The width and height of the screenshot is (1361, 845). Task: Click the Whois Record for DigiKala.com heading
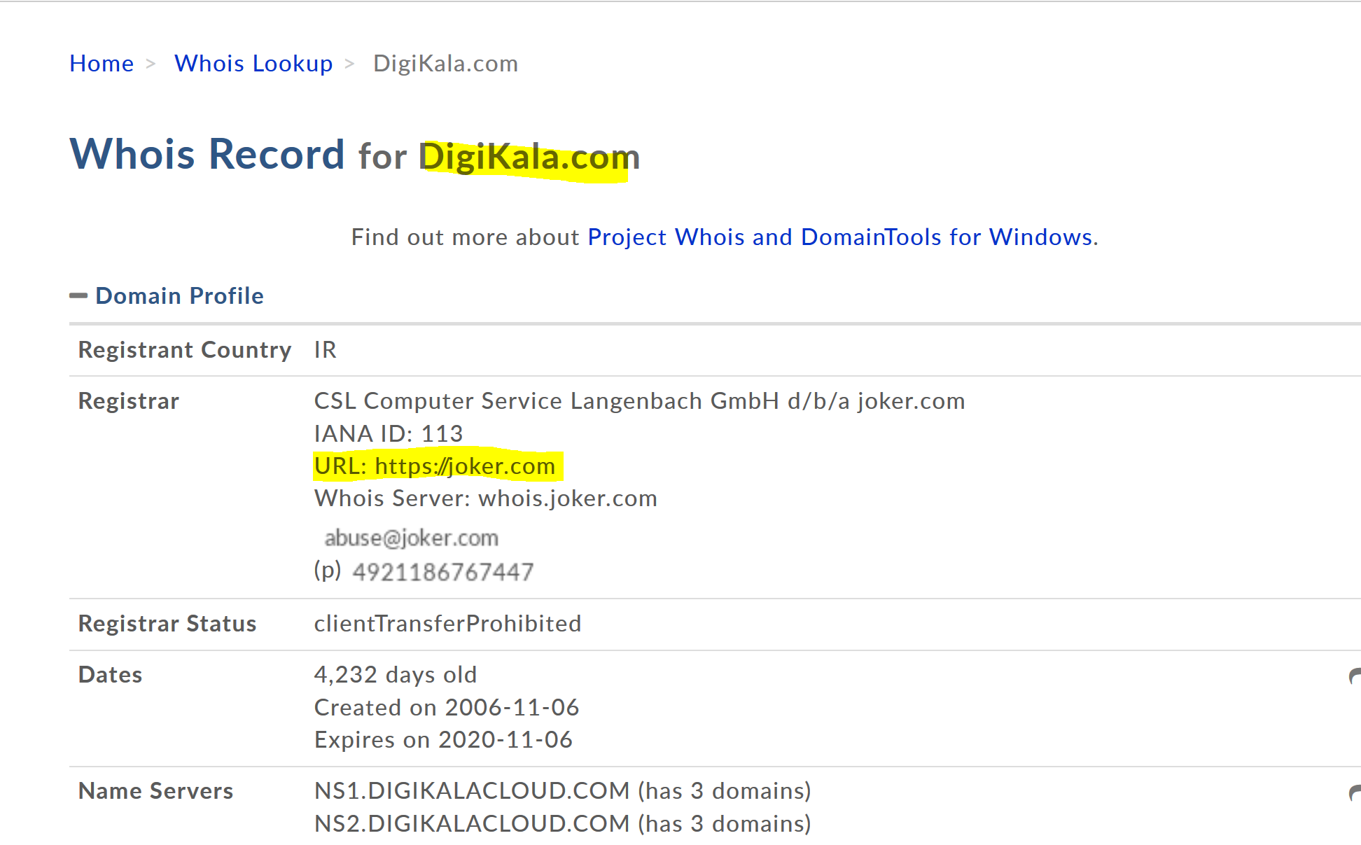(355, 155)
